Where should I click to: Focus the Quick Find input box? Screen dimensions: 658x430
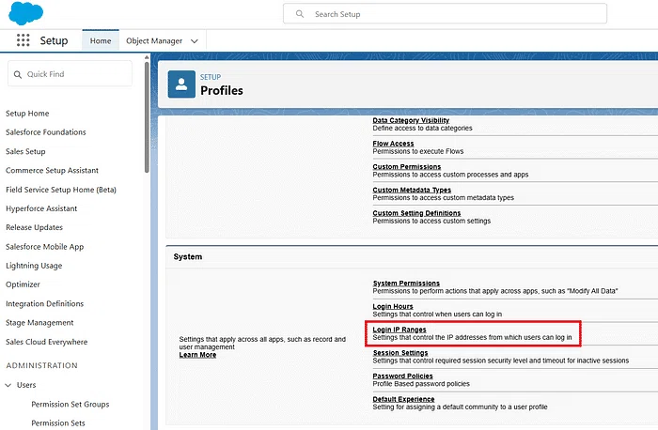point(70,74)
